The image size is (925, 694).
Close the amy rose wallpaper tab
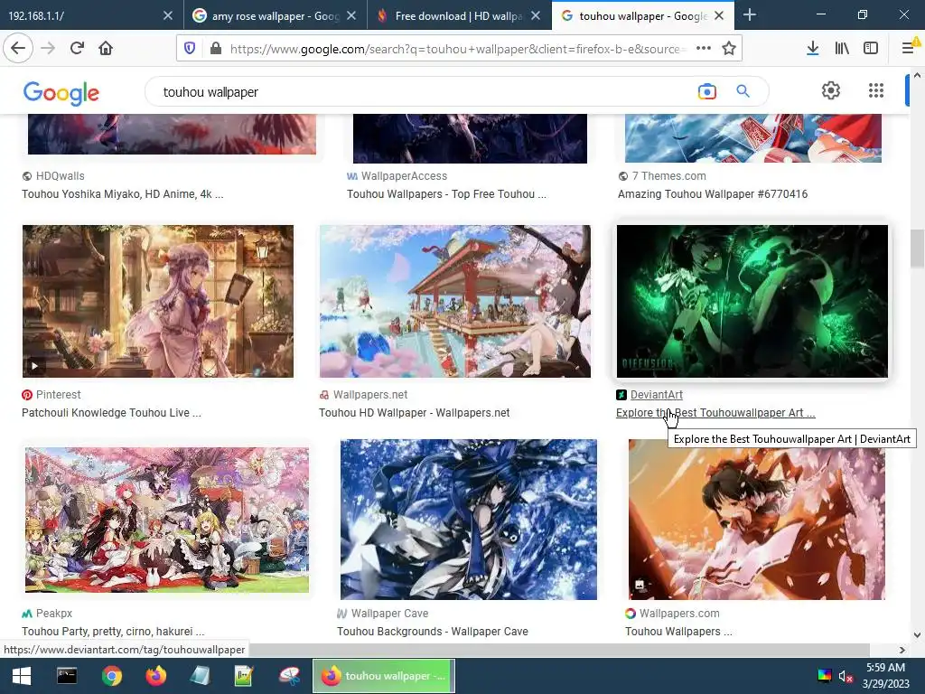tap(351, 16)
